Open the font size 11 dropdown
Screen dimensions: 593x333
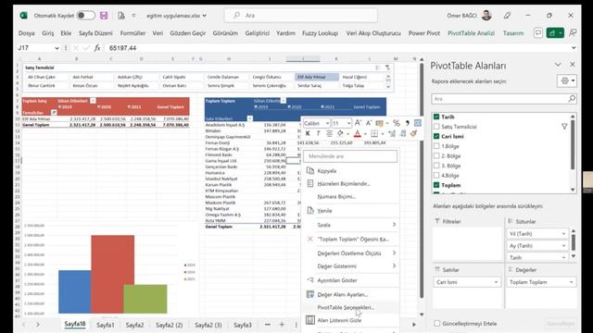[348, 123]
